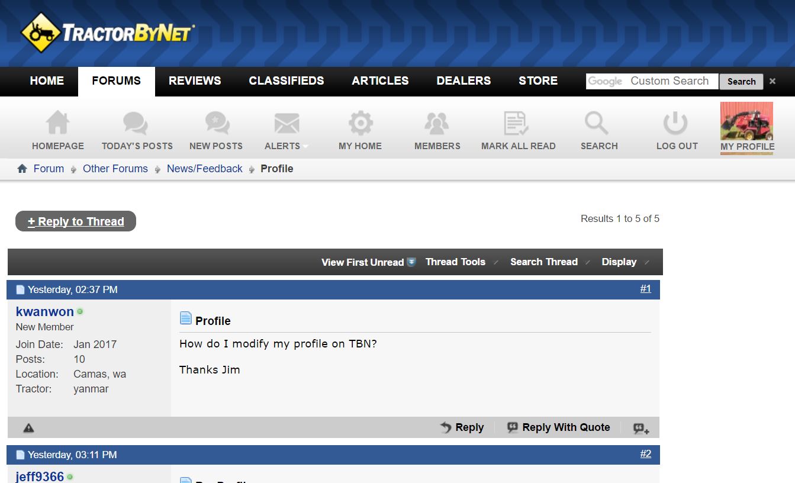This screenshot has width=795, height=483.
Task: Expand the Alerts dropdown
Action: point(287,146)
